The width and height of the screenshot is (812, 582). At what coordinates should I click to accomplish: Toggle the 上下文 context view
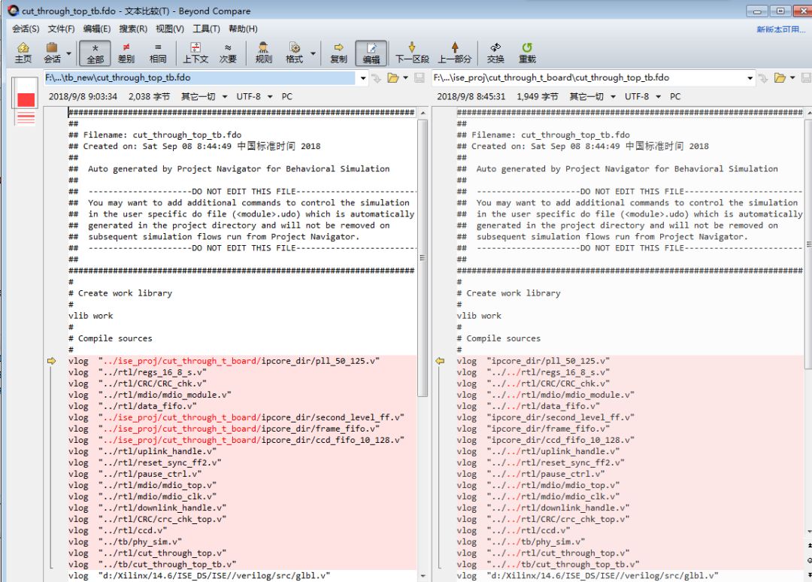(195, 53)
